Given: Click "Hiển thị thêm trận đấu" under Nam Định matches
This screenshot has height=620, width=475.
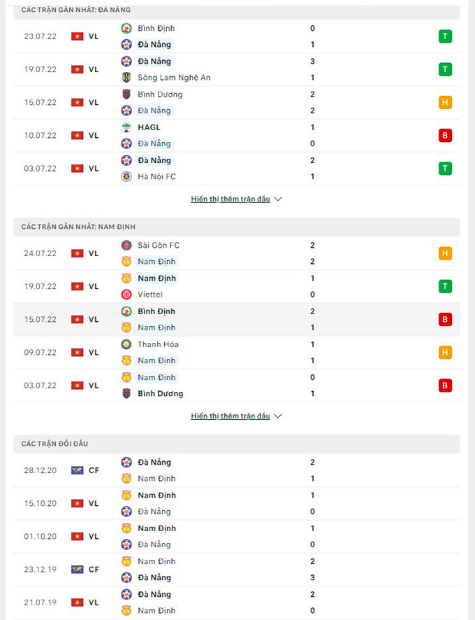Looking at the screenshot, I should (230, 416).
